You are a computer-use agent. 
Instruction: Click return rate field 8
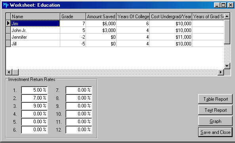79,98
